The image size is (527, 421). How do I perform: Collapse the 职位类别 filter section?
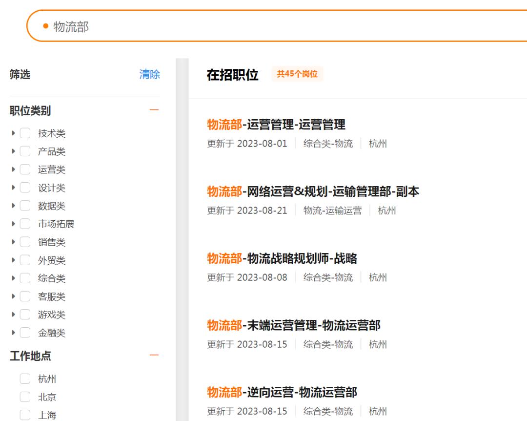point(155,109)
